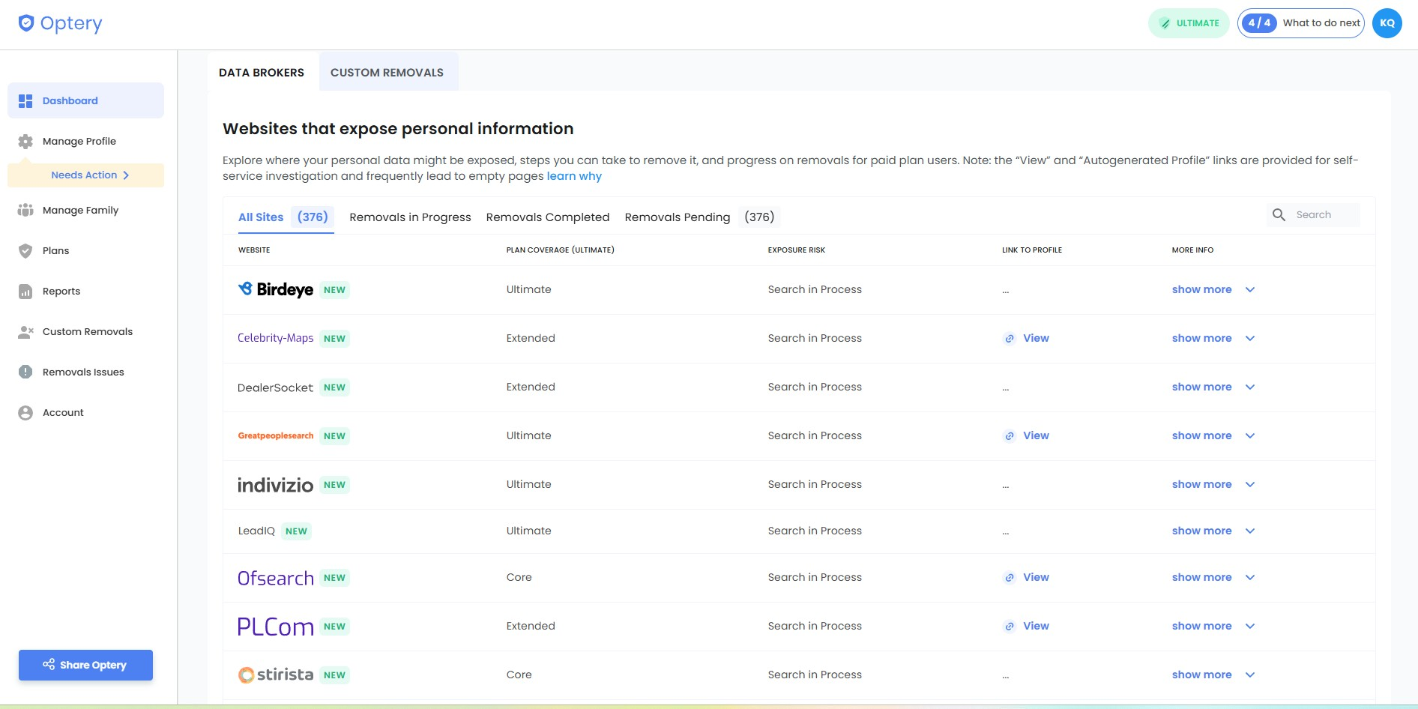Click the link icon in PLCom row
The width and height of the screenshot is (1418, 709).
click(1010, 627)
